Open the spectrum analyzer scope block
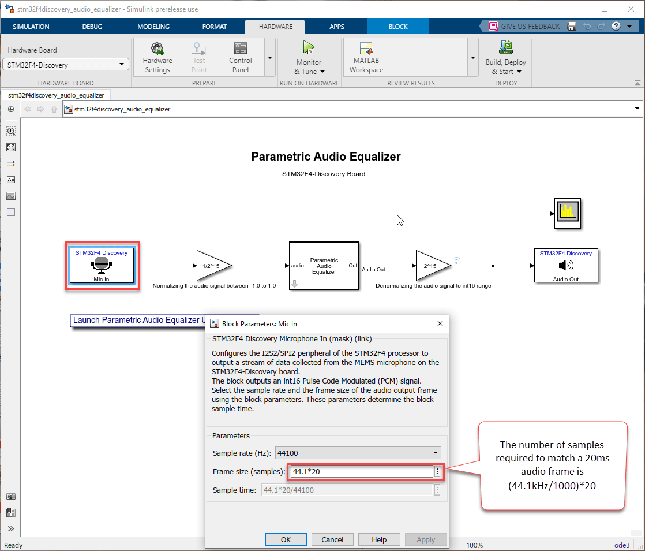Screen dimensions: 645x551 click(568, 213)
